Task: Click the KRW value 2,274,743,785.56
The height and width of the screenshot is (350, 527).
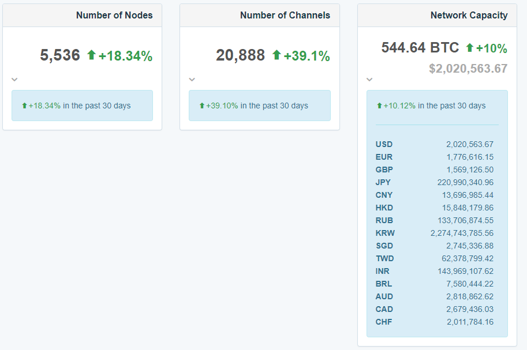Action: (462, 234)
